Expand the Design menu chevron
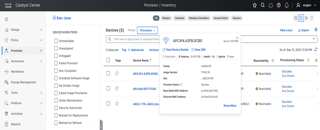 coord(41,30)
